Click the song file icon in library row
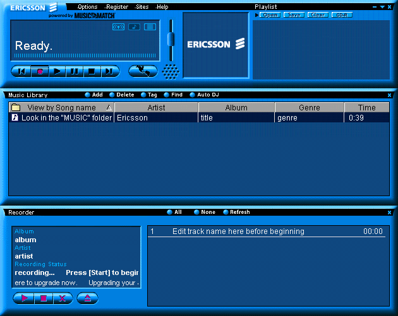This screenshot has height=316, width=398. [15, 117]
